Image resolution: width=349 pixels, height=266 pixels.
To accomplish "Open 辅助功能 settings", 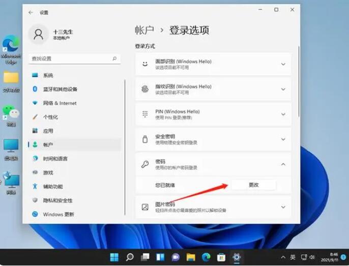I will point(53,187).
